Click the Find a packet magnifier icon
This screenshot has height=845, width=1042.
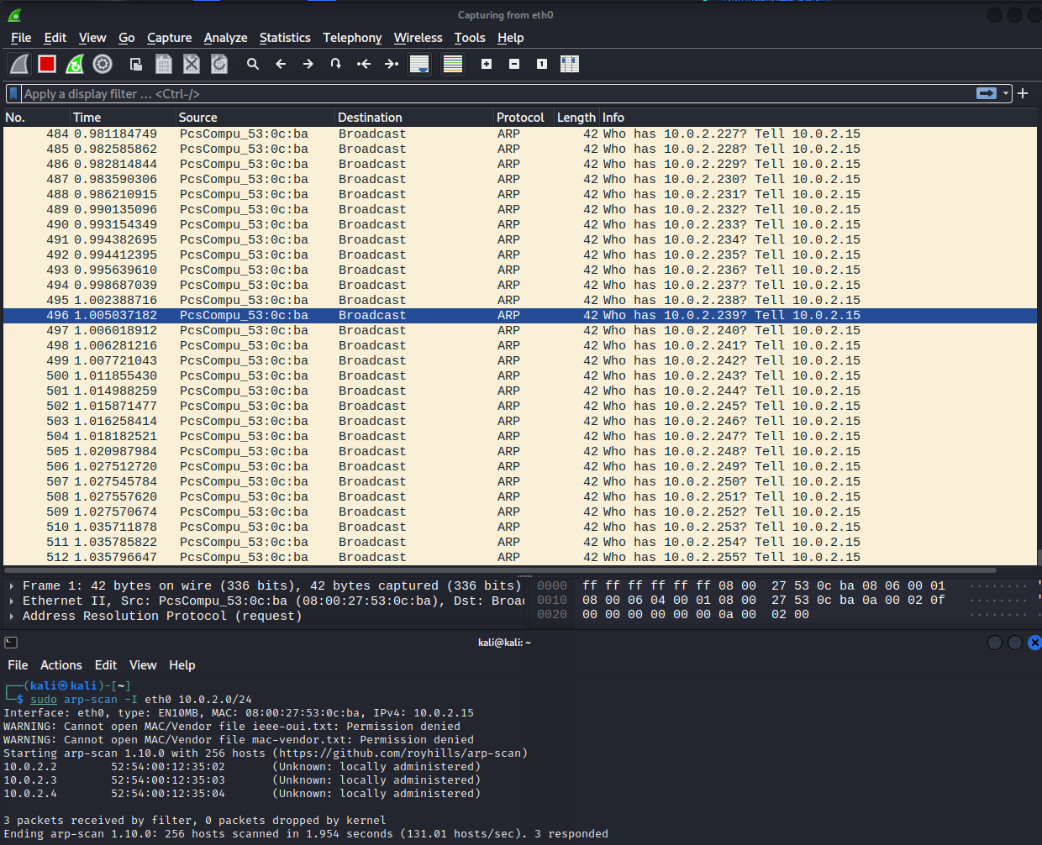pos(252,64)
